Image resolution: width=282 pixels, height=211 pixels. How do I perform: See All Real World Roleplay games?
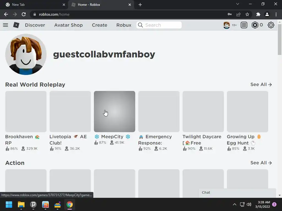(x=261, y=85)
